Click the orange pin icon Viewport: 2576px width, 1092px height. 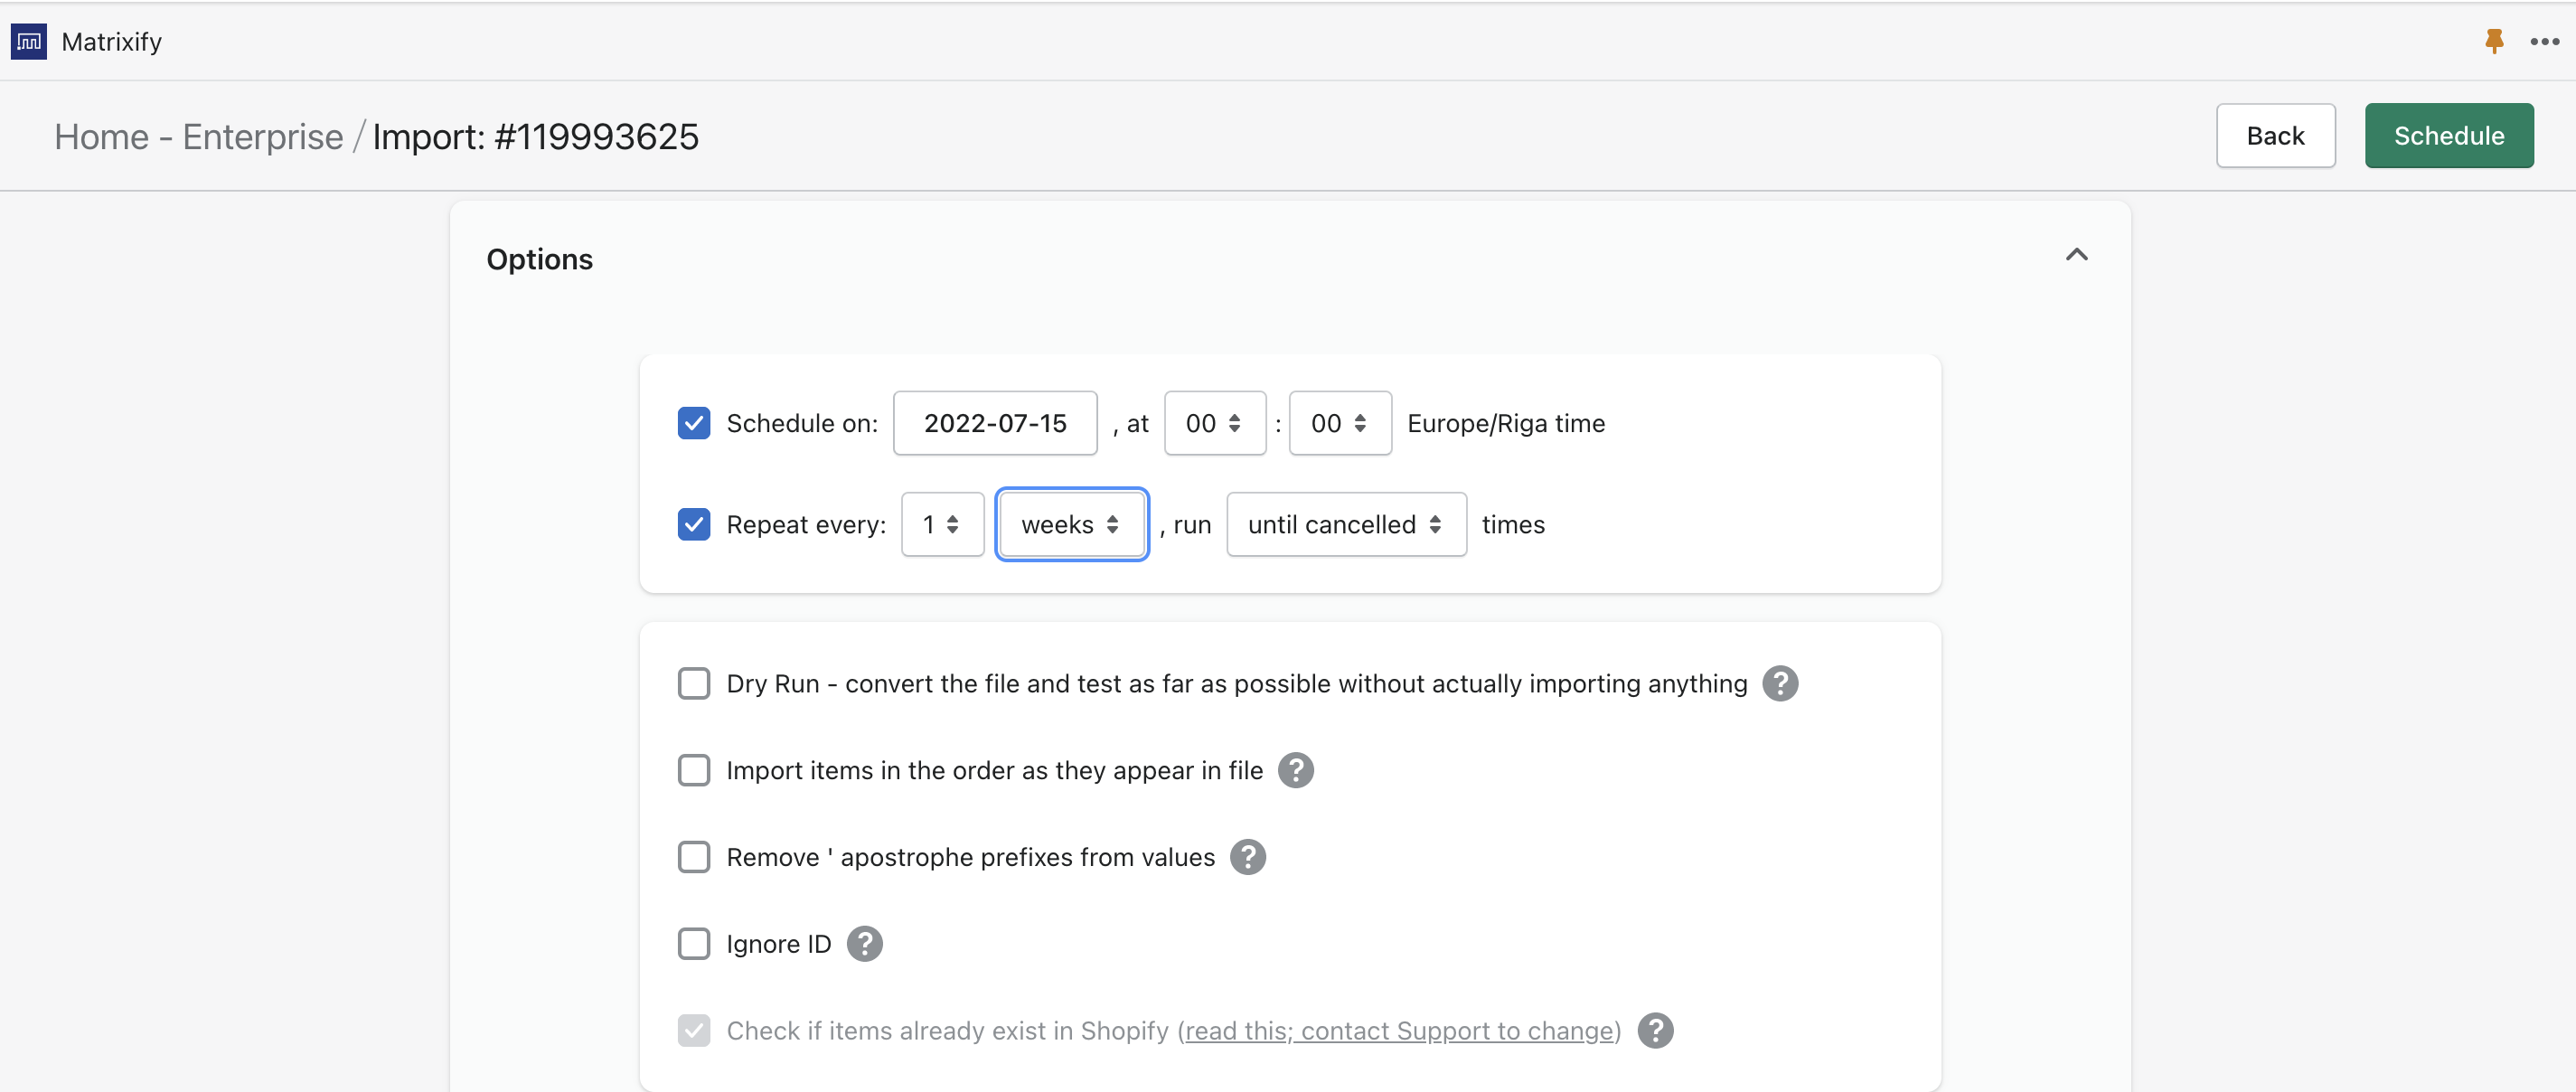(x=2493, y=41)
